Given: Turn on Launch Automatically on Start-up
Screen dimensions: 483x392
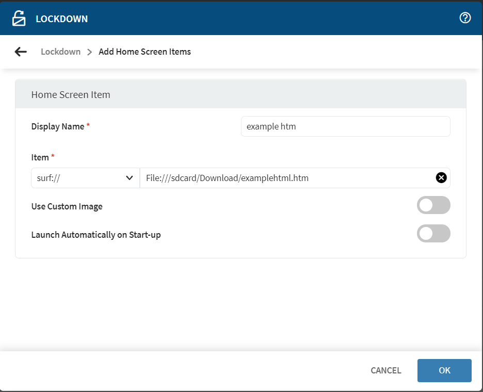Looking at the screenshot, I should pyautogui.click(x=433, y=234).
